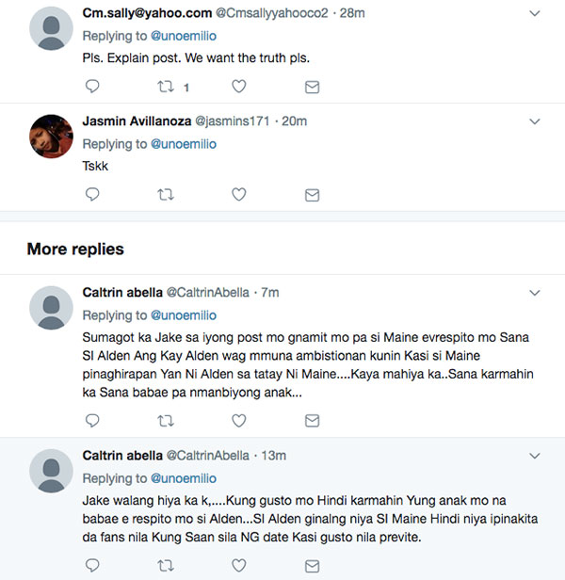Open Jasmin Avillanoza's profile name
This screenshot has height=580, width=565.
coord(136,121)
